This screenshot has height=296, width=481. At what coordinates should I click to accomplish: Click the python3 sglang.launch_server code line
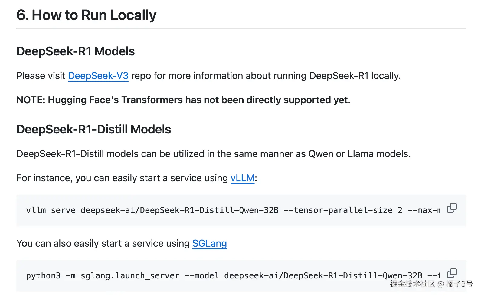pos(233,276)
